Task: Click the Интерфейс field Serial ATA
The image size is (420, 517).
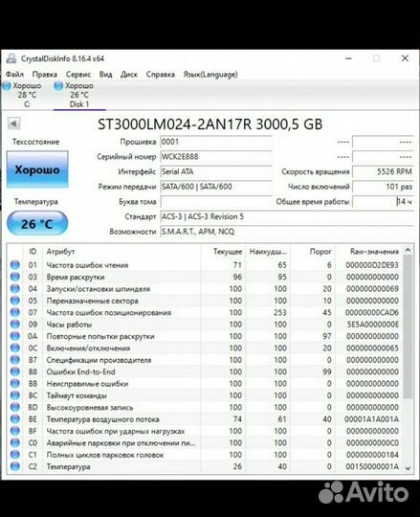Action: tap(216, 171)
